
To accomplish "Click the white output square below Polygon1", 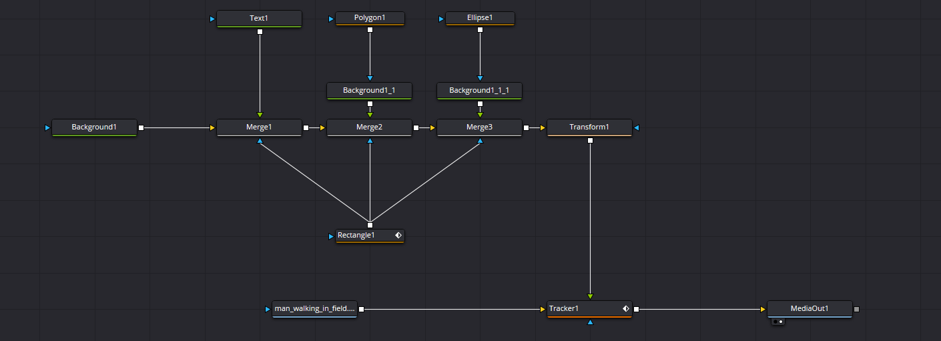I will click(x=370, y=29).
